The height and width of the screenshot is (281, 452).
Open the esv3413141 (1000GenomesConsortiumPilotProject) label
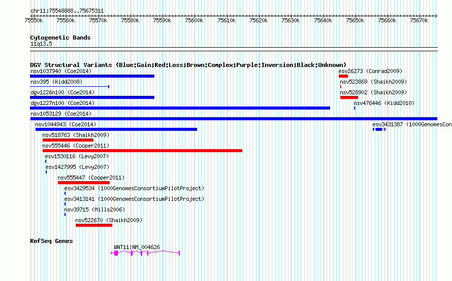click(134, 199)
